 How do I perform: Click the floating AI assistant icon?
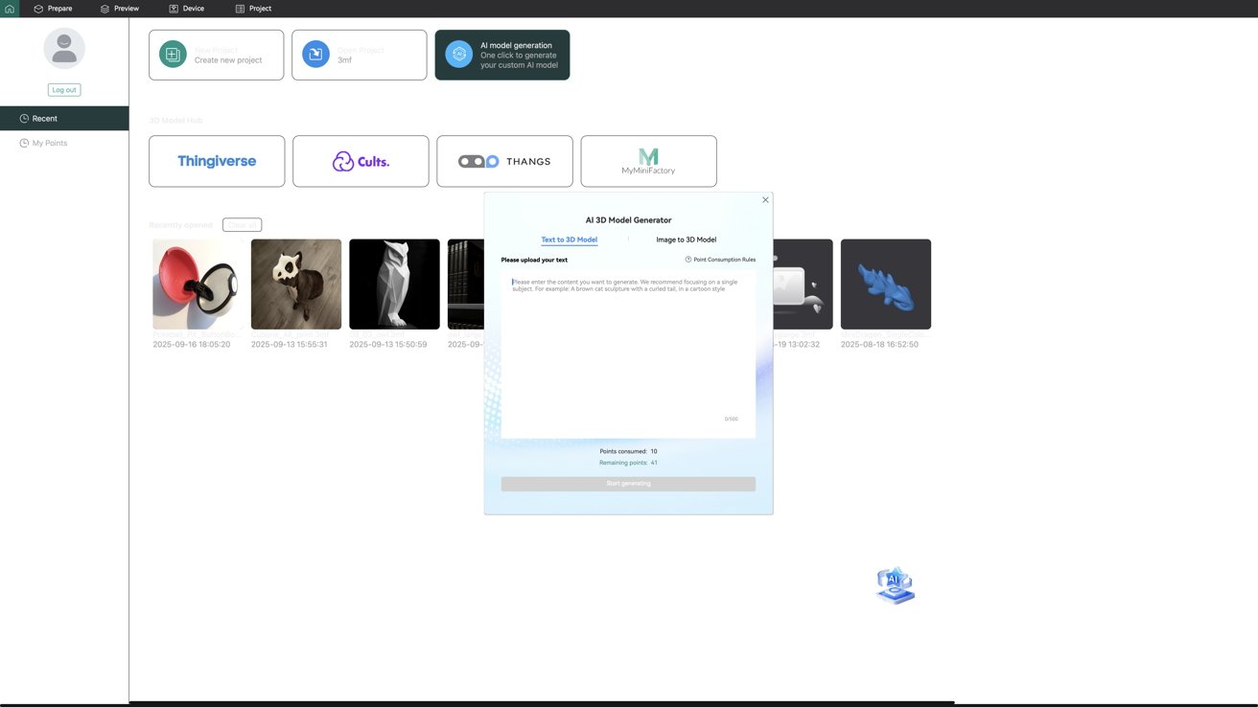point(895,585)
